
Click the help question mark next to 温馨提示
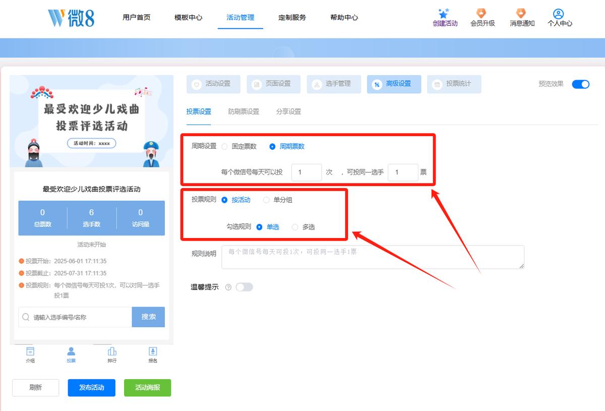pos(228,287)
